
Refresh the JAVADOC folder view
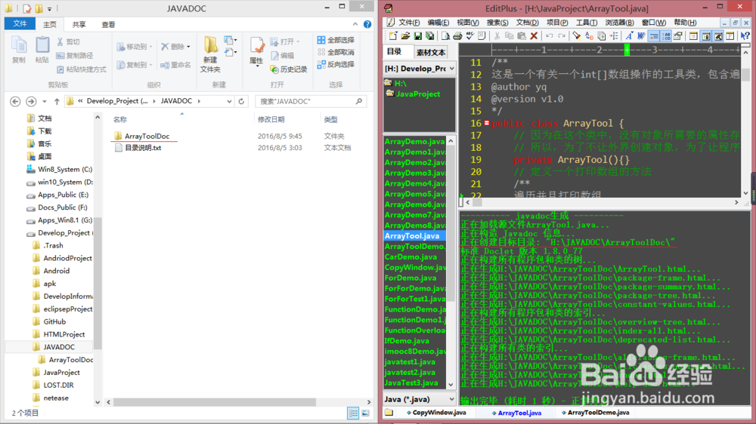pyautogui.click(x=242, y=102)
